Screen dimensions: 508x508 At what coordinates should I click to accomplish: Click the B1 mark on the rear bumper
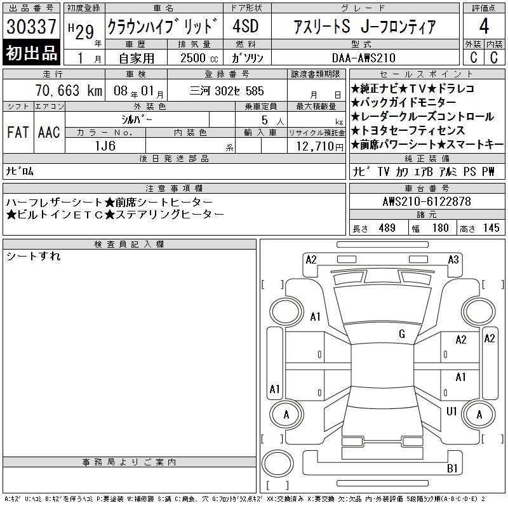(x=452, y=469)
